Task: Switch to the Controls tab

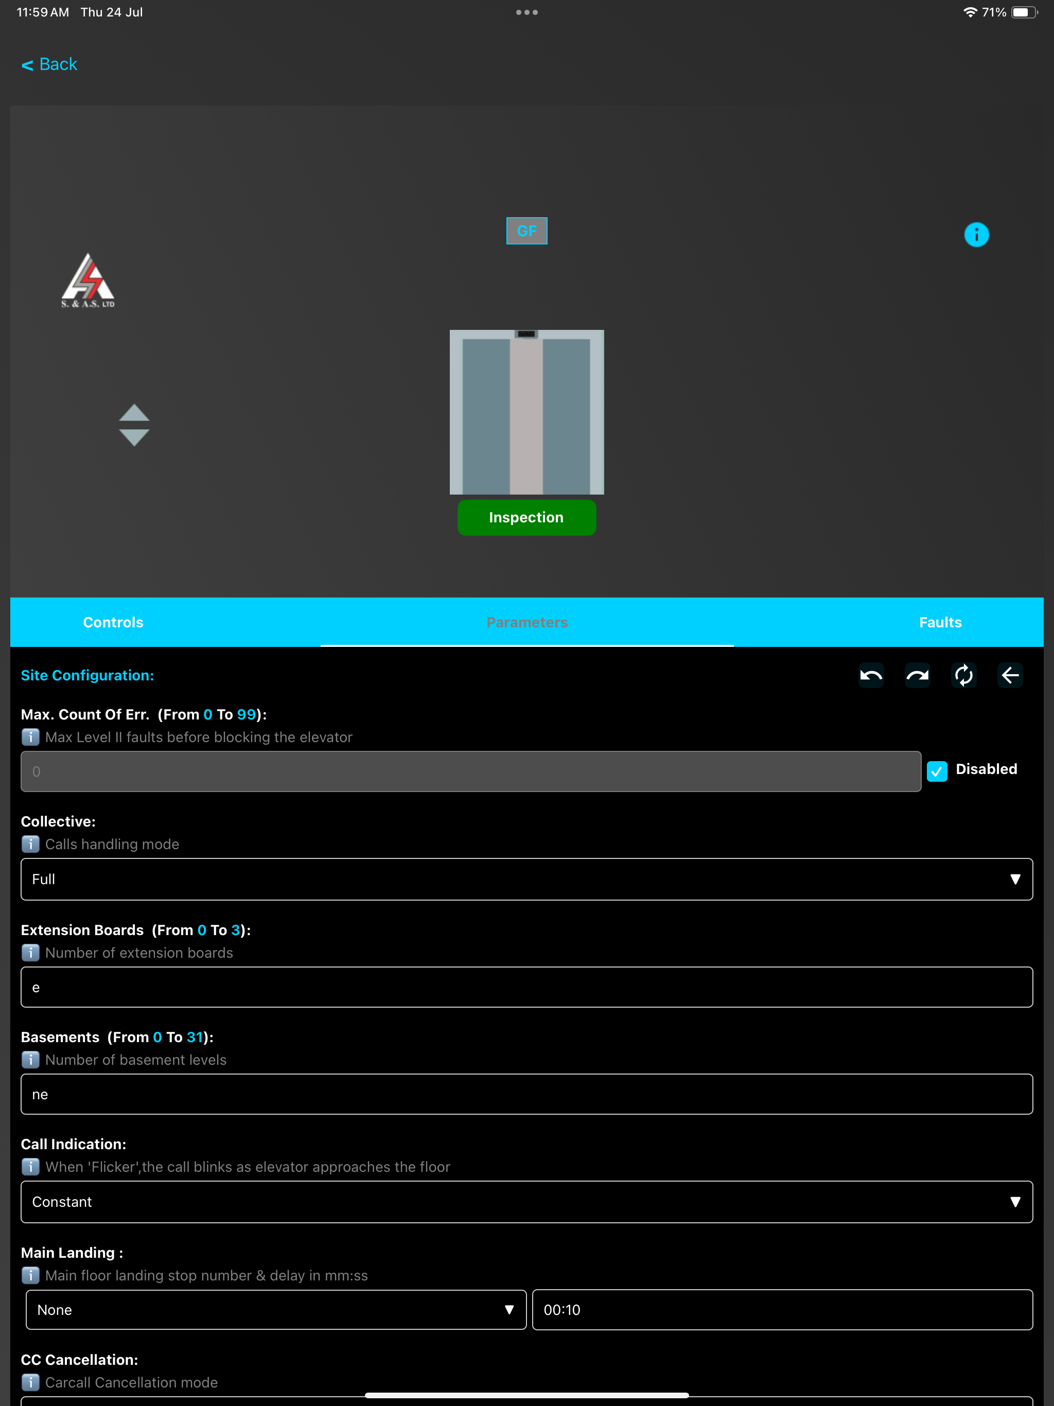Action: [x=113, y=622]
